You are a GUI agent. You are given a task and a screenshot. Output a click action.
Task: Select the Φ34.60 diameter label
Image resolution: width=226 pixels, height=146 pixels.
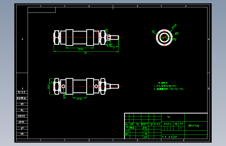174,26
